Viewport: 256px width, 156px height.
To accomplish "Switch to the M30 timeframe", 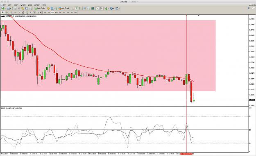I will (57, 12).
